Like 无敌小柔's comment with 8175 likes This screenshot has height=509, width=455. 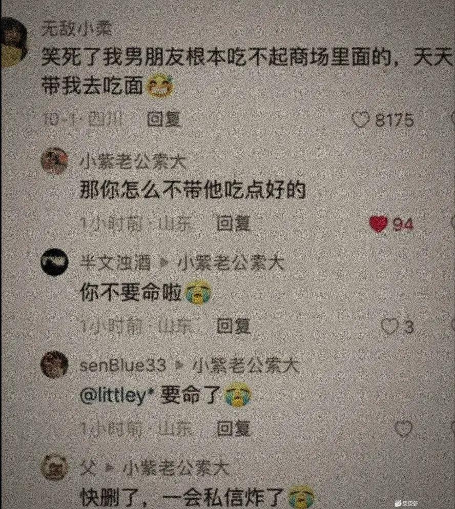361,120
